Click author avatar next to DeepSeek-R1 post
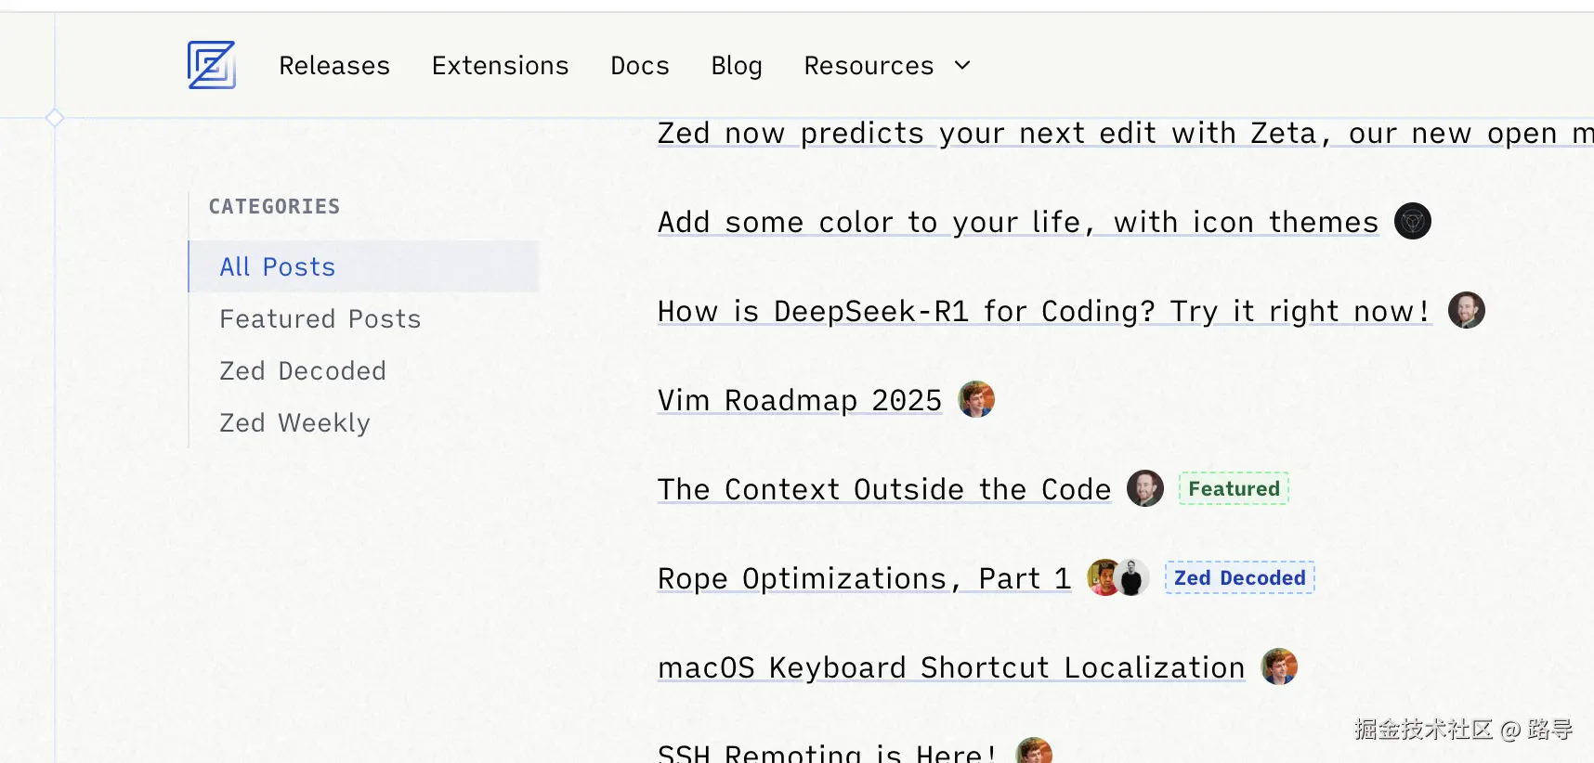 click(x=1466, y=310)
